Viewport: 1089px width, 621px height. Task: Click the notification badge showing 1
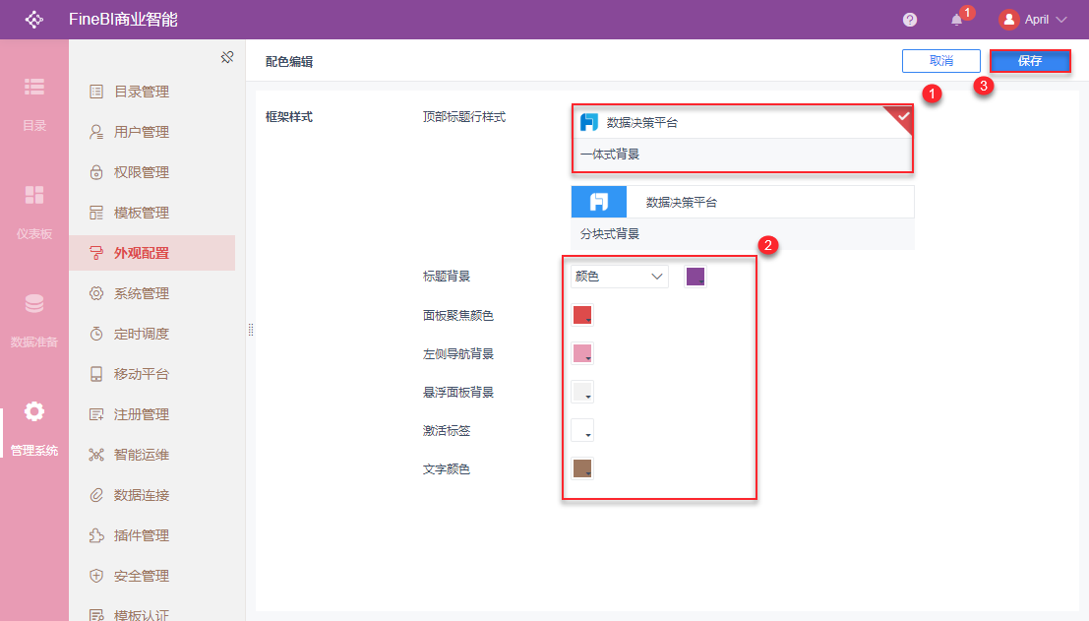point(967,13)
